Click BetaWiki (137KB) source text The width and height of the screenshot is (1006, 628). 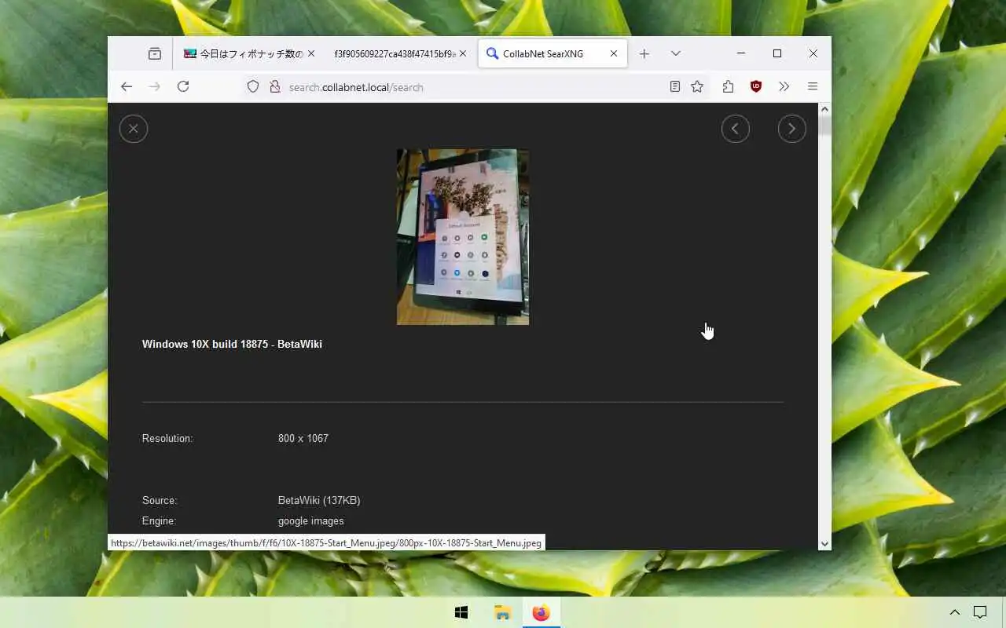(319, 500)
